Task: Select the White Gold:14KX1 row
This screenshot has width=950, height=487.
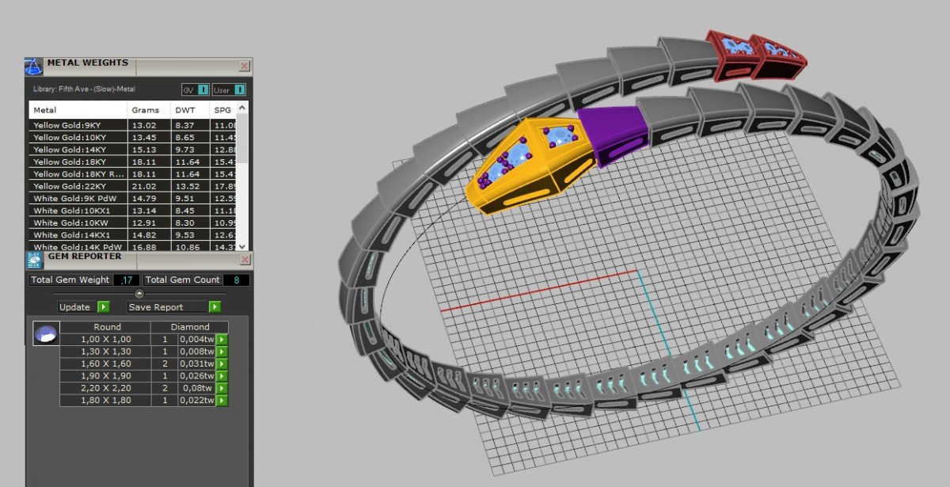Action: pos(133,235)
